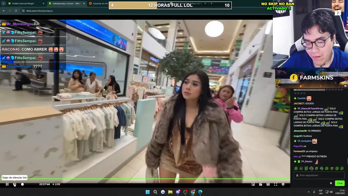The width and height of the screenshot is (348, 196).
Task: Open the chat settings gear icon
Action: (x=331, y=183)
